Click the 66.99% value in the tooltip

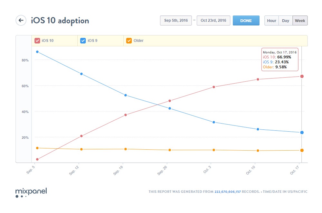284,57
